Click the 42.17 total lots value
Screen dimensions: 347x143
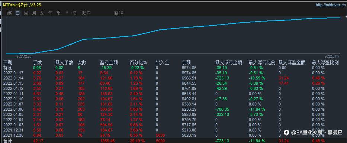tap(38, 141)
